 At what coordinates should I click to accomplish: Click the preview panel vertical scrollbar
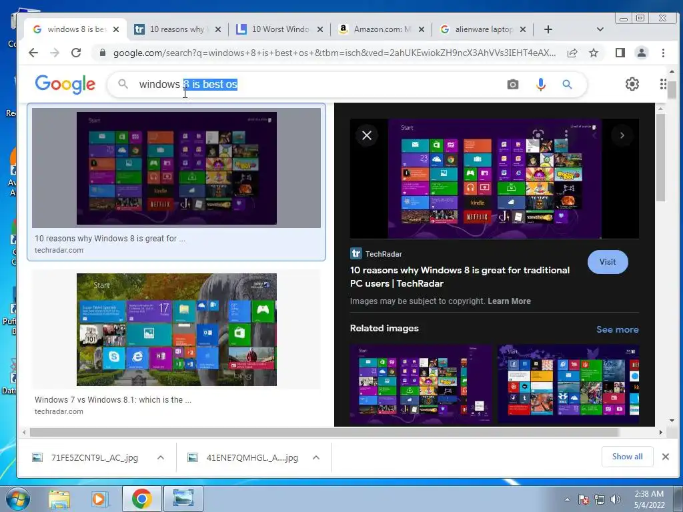click(x=660, y=157)
